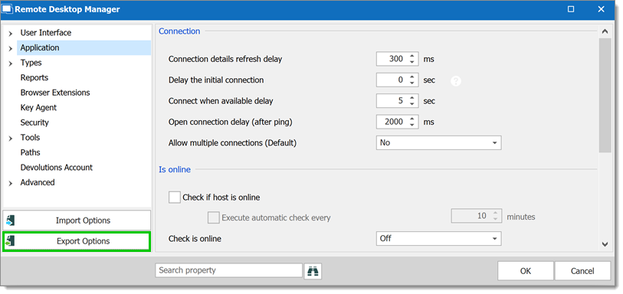This screenshot has height=294, width=623.
Task: Enable Check if host is online
Action: (175, 198)
